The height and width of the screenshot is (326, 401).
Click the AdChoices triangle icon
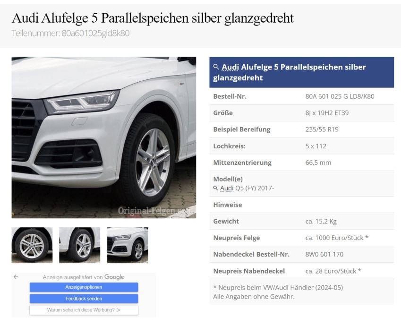(118, 310)
